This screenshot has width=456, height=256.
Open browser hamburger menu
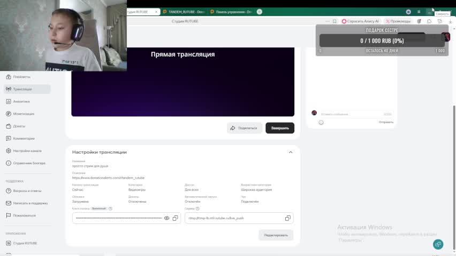[419, 12]
